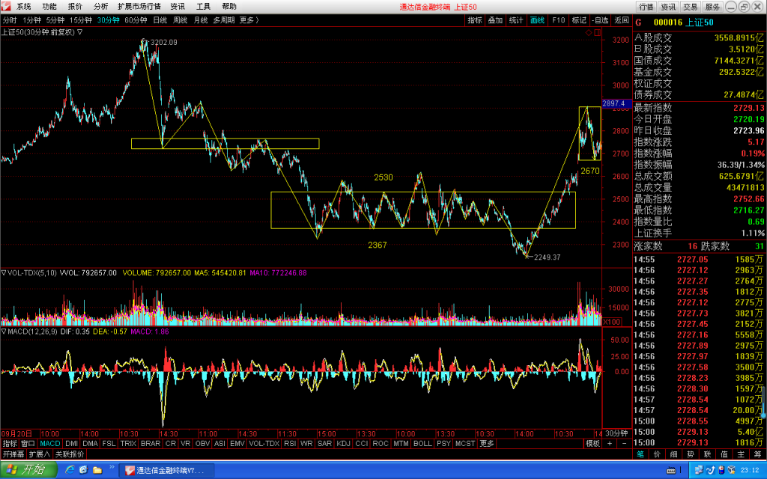Expand the 上证50(30分钟 前复权) title dropdown

click(x=79, y=32)
